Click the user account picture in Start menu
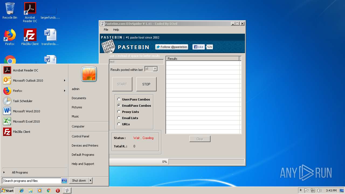The height and width of the screenshot is (194, 345). click(89, 74)
